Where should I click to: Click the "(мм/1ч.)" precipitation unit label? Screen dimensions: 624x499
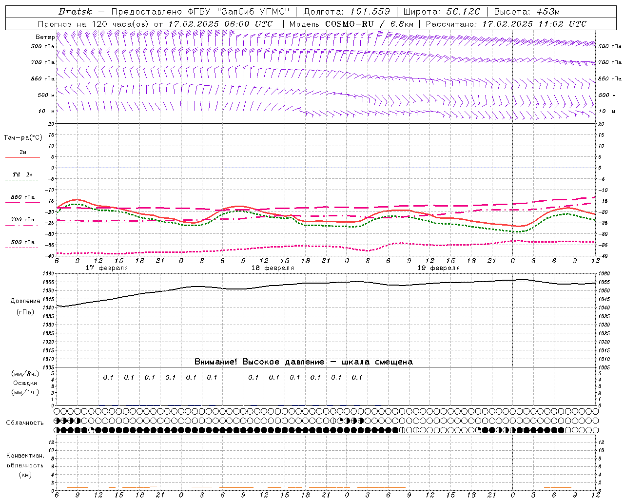25,392
